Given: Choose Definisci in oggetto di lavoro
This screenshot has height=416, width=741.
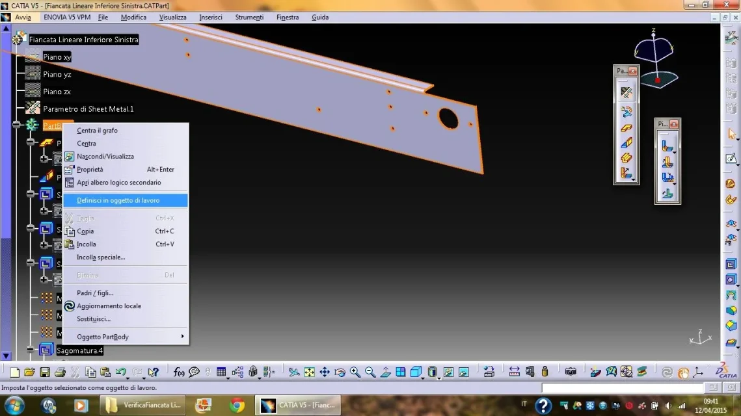Looking at the screenshot, I should click(125, 200).
